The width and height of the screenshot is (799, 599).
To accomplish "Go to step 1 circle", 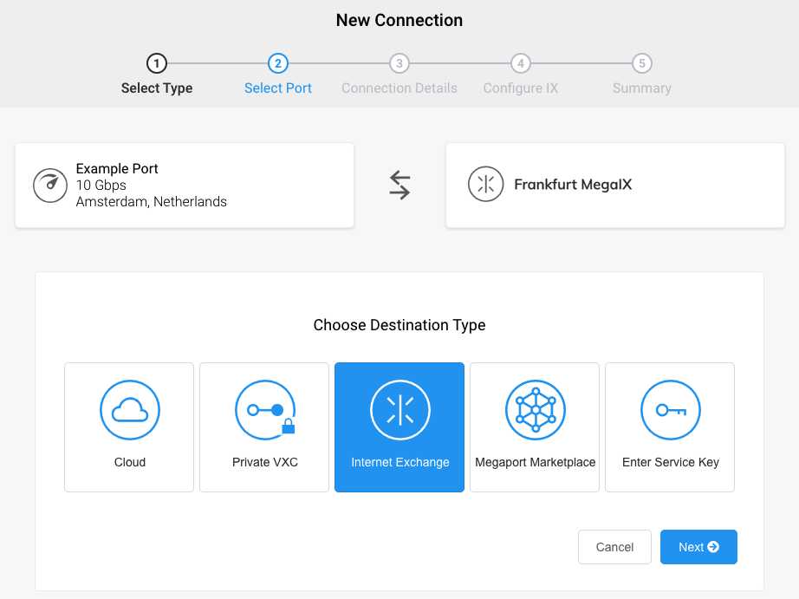I will pyautogui.click(x=157, y=64).
